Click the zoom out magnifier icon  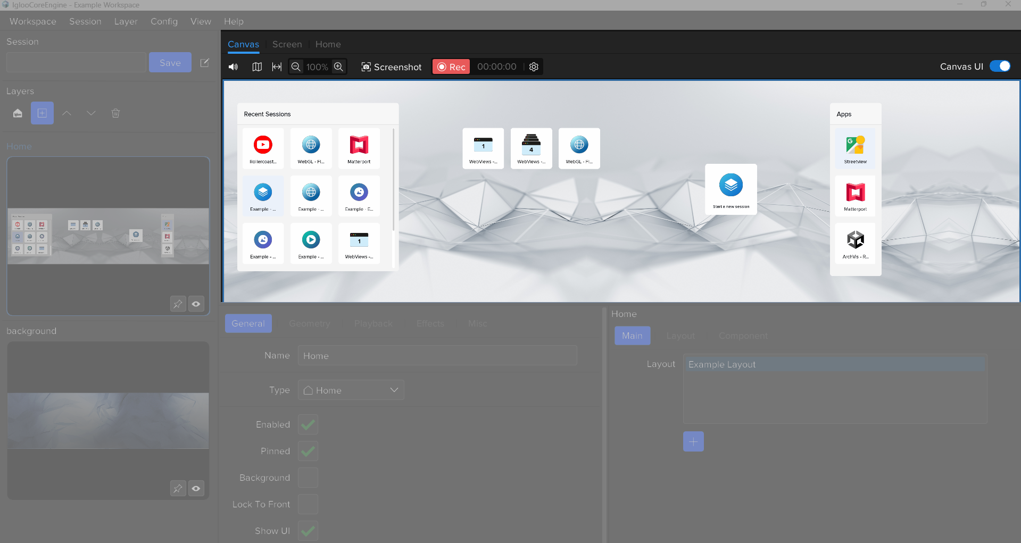click(296, 67)
